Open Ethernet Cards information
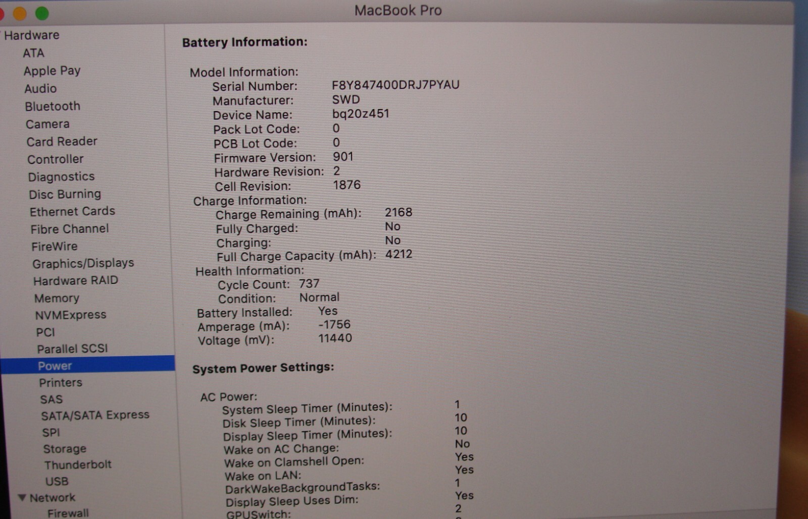 [x=72, y=211]
